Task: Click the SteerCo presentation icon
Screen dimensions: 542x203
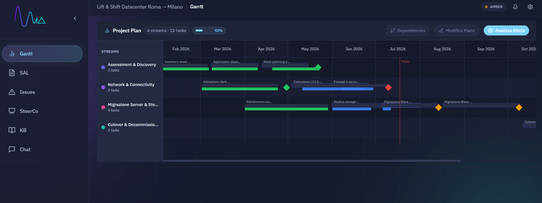Action: click(x=12, y=111)
